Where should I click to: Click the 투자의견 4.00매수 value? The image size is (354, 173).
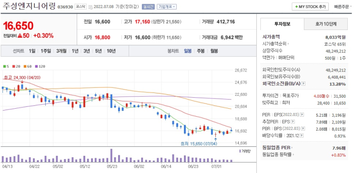[x=321, y=96]
